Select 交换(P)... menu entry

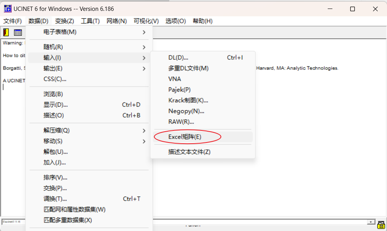(x=89, y=188)
